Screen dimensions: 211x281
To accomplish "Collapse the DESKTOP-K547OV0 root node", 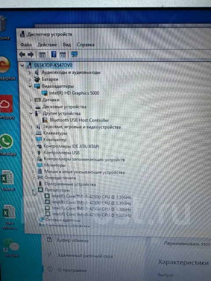I will point(22,65).
